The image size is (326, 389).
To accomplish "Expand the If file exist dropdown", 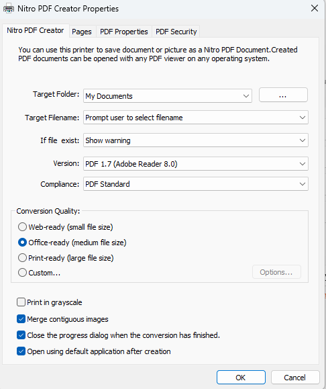I will [x=196, y=140].
